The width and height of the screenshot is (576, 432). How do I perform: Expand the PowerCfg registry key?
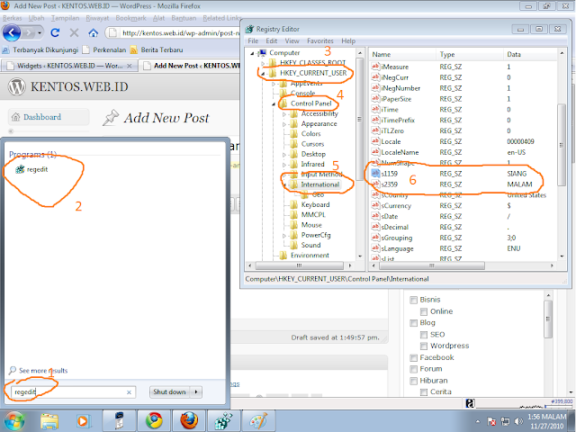[x=284, y=236]
